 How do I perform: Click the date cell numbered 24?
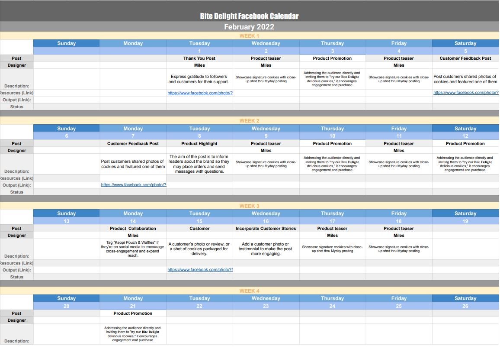[x=332, y=306]
